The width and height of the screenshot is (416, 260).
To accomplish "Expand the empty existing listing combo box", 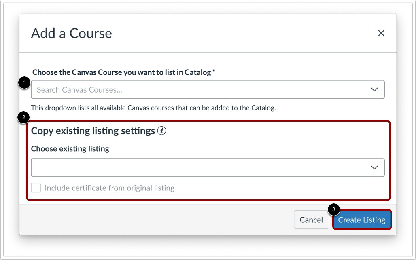I will (202, 167).
